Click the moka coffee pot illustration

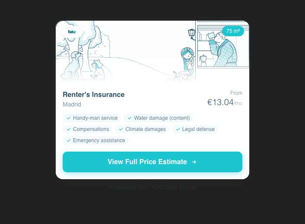[203, 59]
